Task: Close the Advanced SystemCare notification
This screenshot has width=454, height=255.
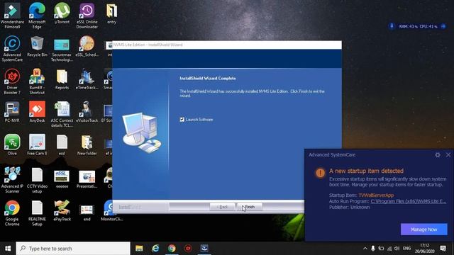Action: tap(448, 155)
